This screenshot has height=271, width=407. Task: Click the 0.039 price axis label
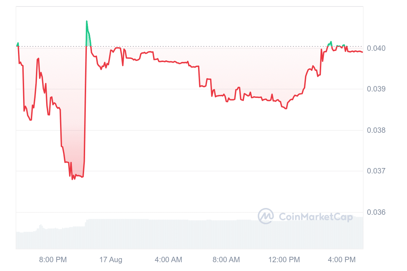(x=376, y=89)
